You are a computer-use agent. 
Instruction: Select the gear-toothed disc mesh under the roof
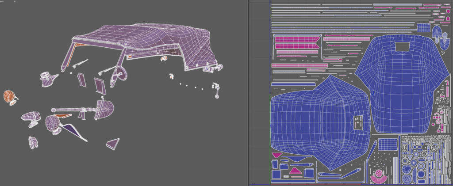point(121,73)
